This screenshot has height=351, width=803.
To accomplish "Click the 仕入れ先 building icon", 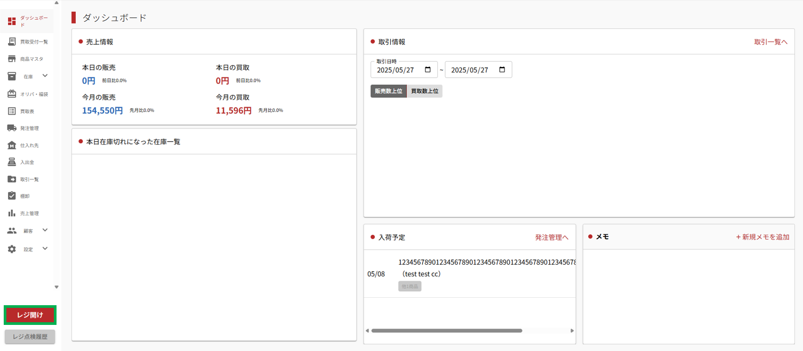I will pyautogui.click(x=12, y=145).
